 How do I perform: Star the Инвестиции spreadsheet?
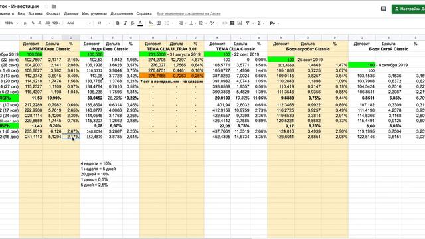tap(46, 6)
